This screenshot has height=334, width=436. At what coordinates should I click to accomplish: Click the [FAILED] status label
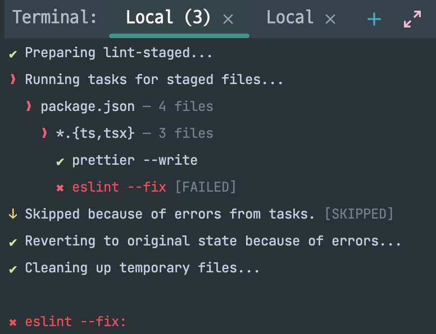tap(206, 187)
